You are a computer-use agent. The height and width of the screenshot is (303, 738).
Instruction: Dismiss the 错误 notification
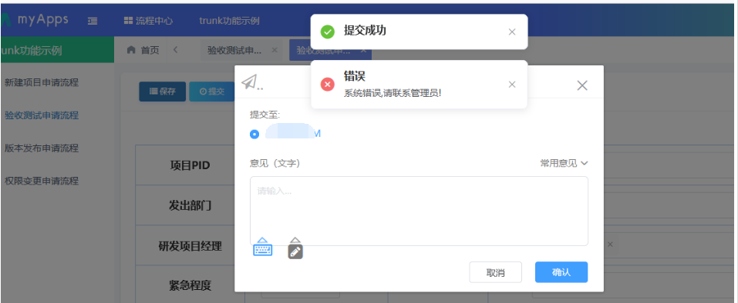point(512,85)
